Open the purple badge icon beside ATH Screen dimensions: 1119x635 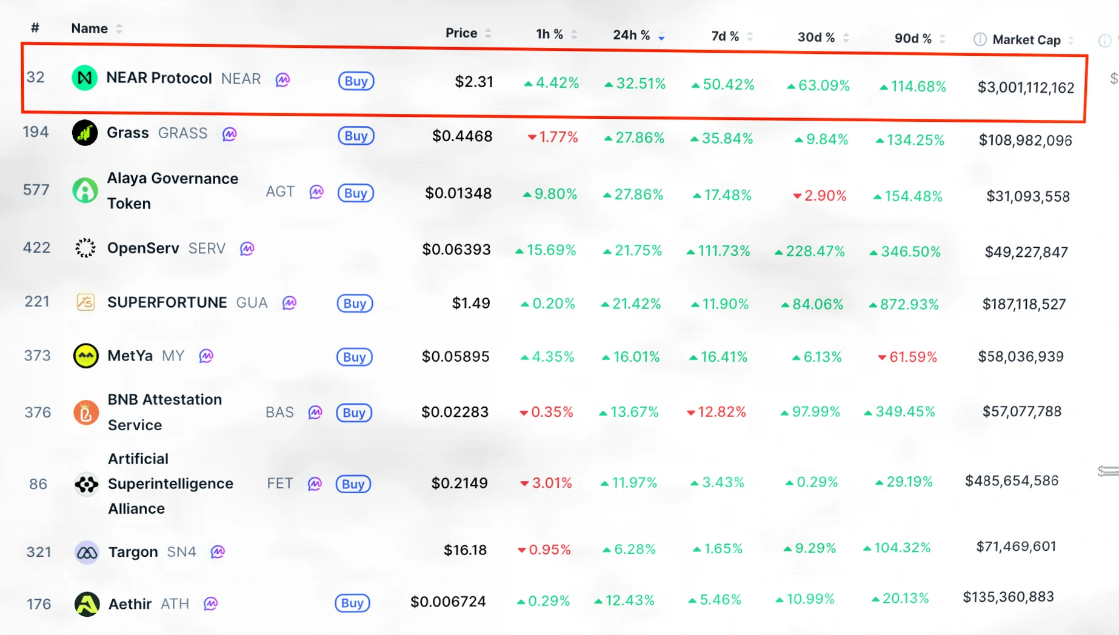[x=210, y=603]
